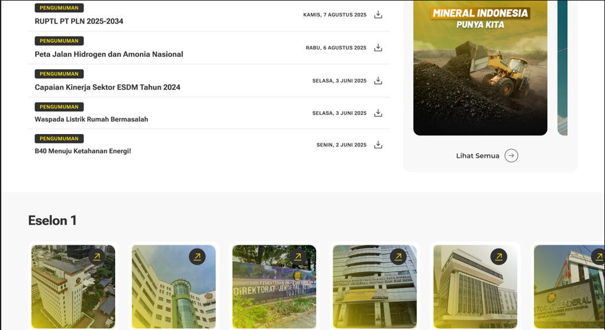Click Pengumuman tag above RUPTL PT PLN
Screen dimensions: 605x330
tap(59, 8)
